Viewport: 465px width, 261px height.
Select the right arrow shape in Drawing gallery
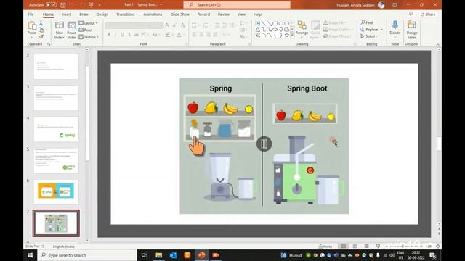[275, 30]
